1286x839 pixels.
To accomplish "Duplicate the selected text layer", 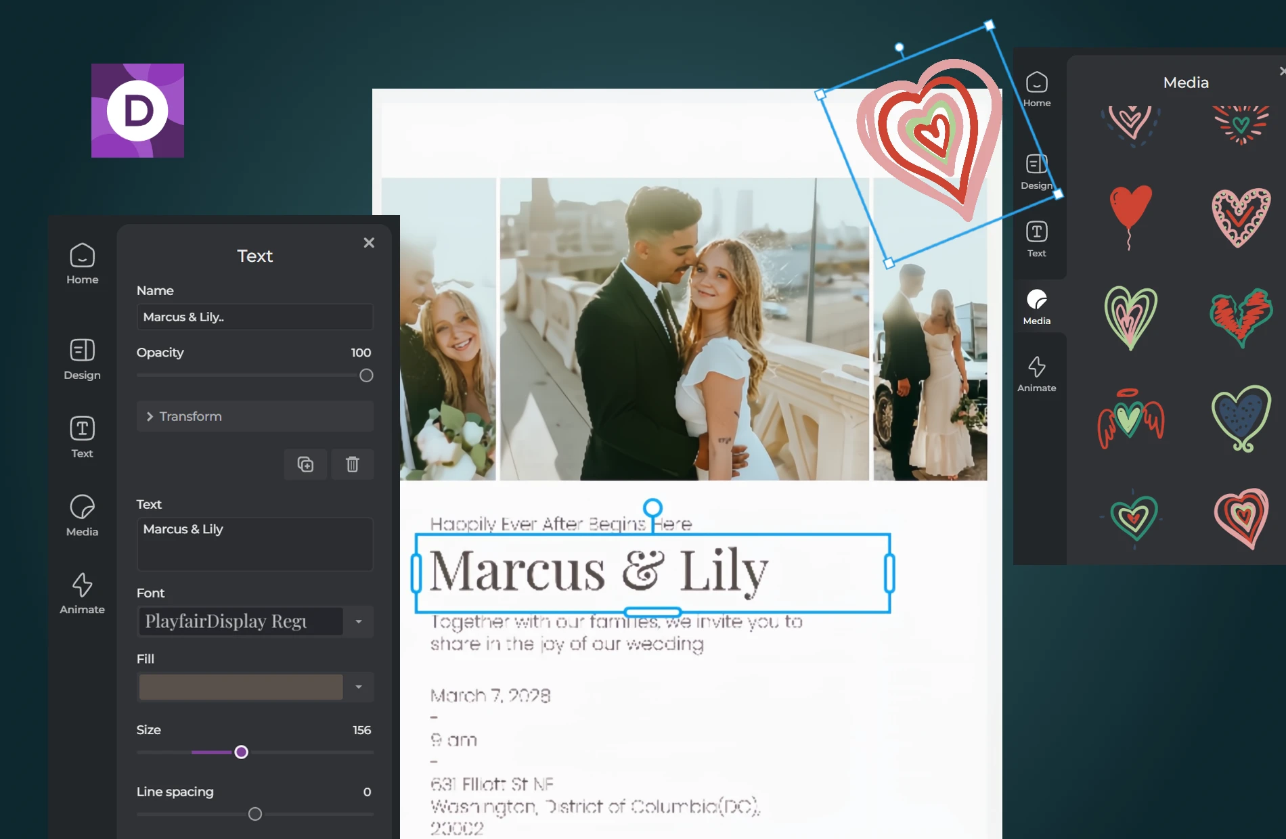I will (305, 464).
